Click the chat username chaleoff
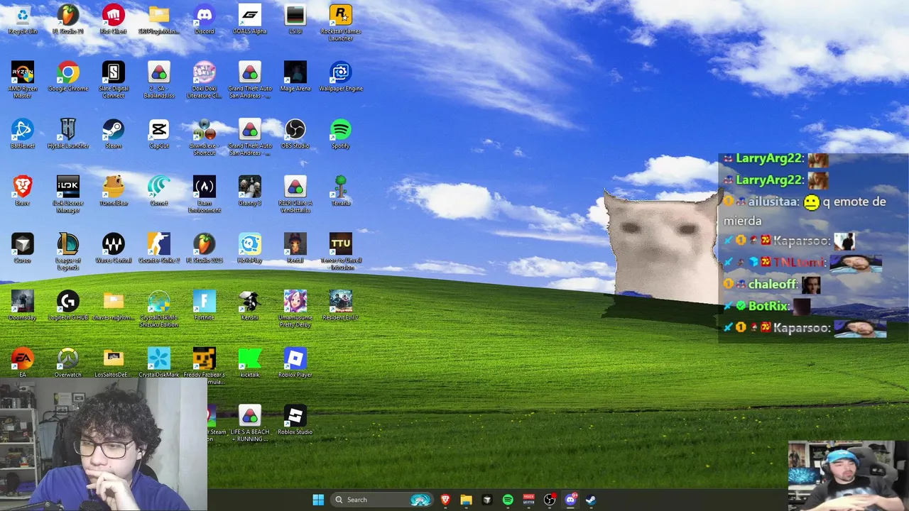This screenshot has height=511, width=909. 772,284
